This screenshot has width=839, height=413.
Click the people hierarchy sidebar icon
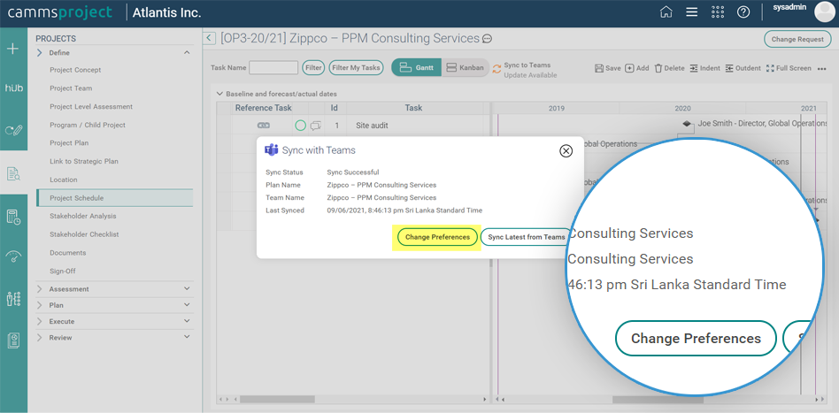click(x=13, y=299)
